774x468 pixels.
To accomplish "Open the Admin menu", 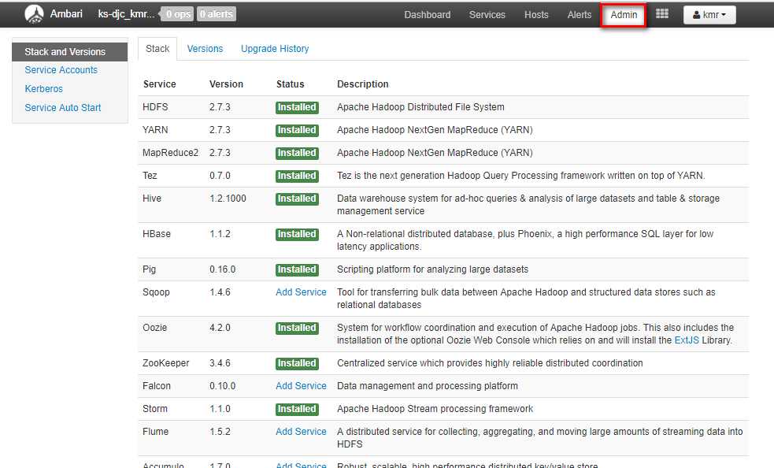I will click(x=624, y=15).
